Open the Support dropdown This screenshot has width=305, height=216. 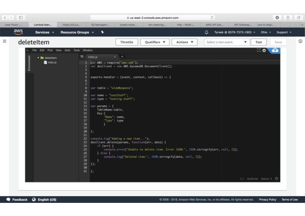pos(284,32)
